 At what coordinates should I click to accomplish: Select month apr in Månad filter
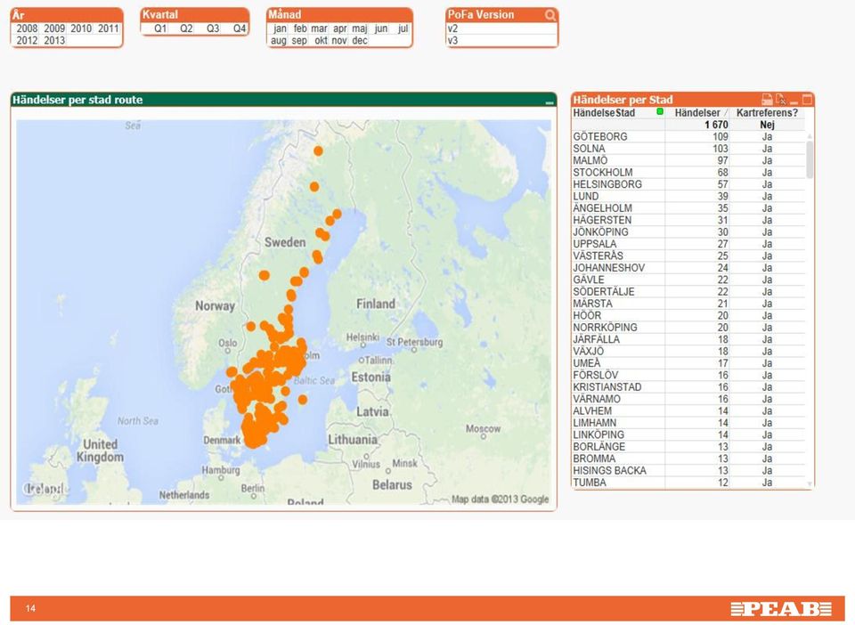click(x=339, y=28)
